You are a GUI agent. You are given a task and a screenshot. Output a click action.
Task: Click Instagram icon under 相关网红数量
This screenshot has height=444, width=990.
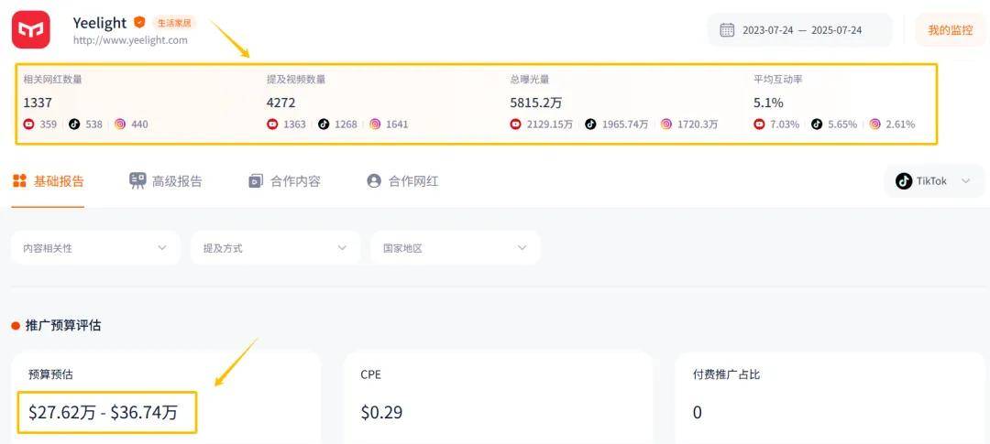click(x=120, y=125)
